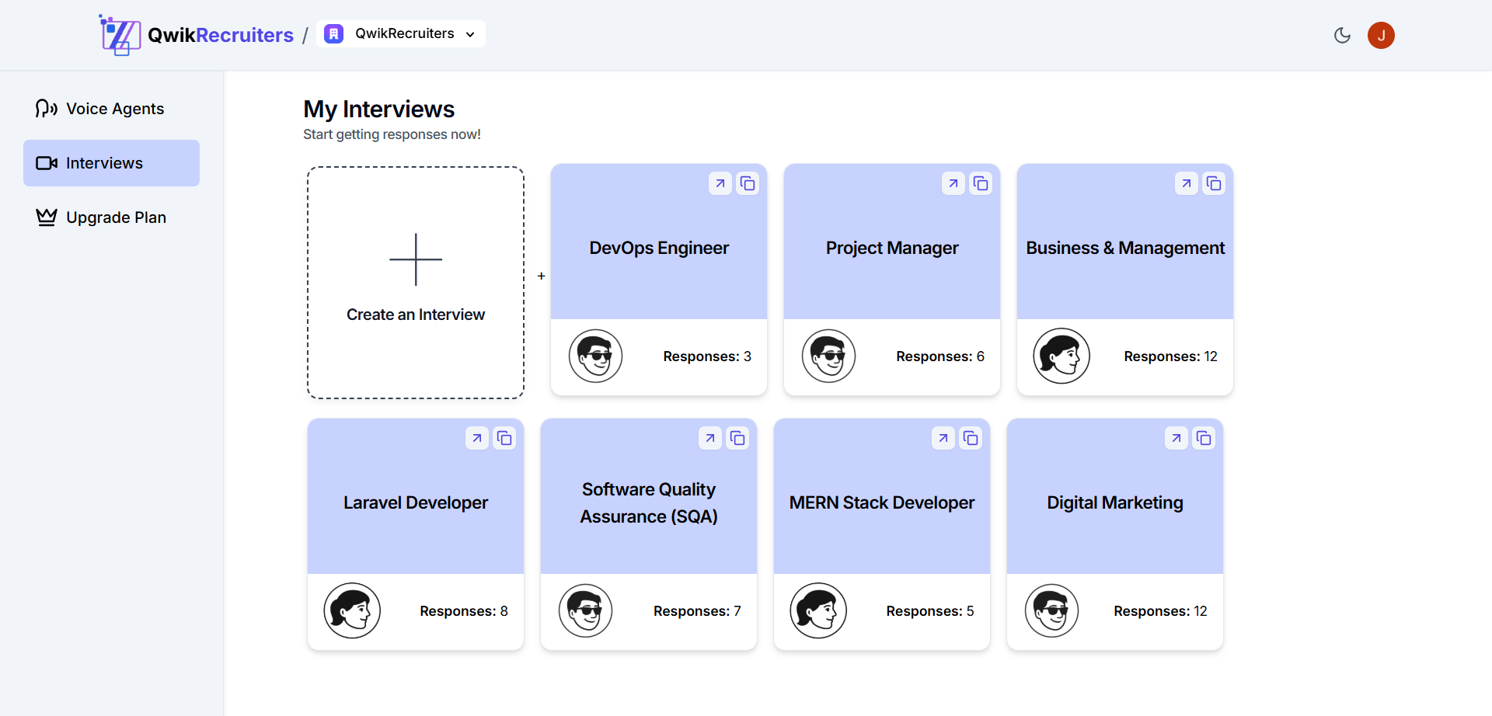Expand the QwikRecruiters organization dropdown
This screenshot has height=716, width=1492.
[401, 34]
